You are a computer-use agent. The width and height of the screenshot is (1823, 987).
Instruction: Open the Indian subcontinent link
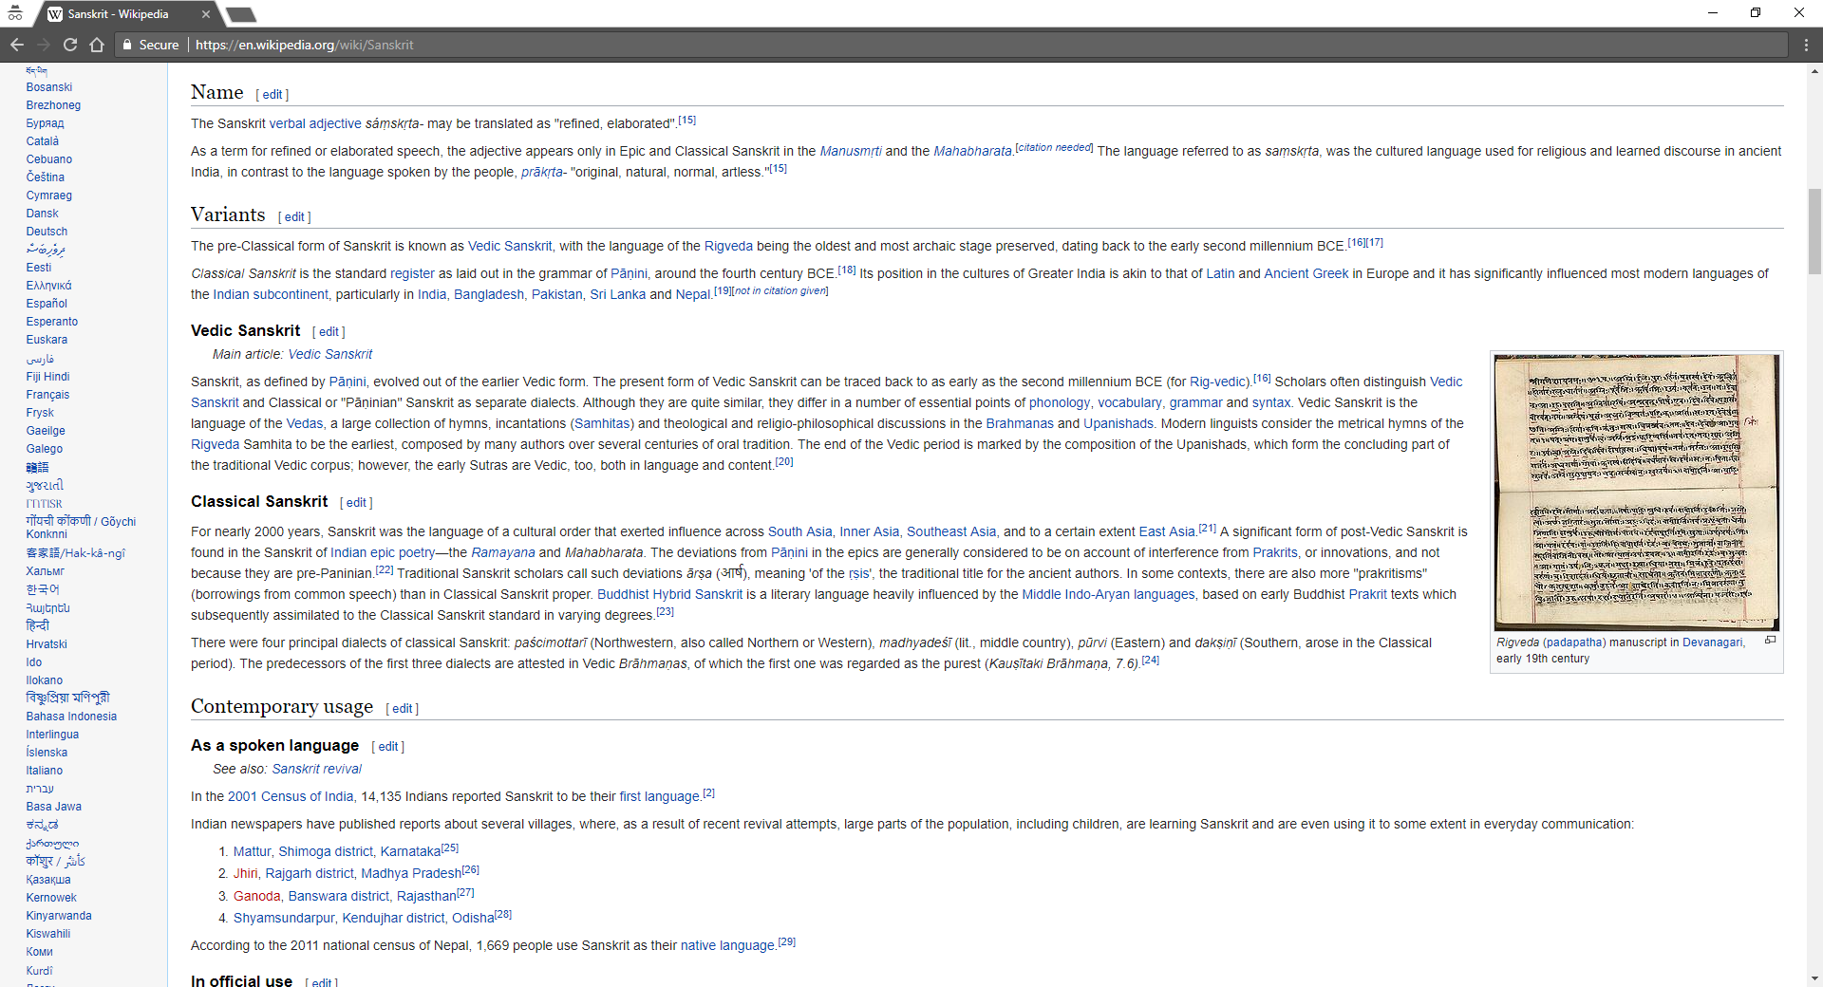271,294
